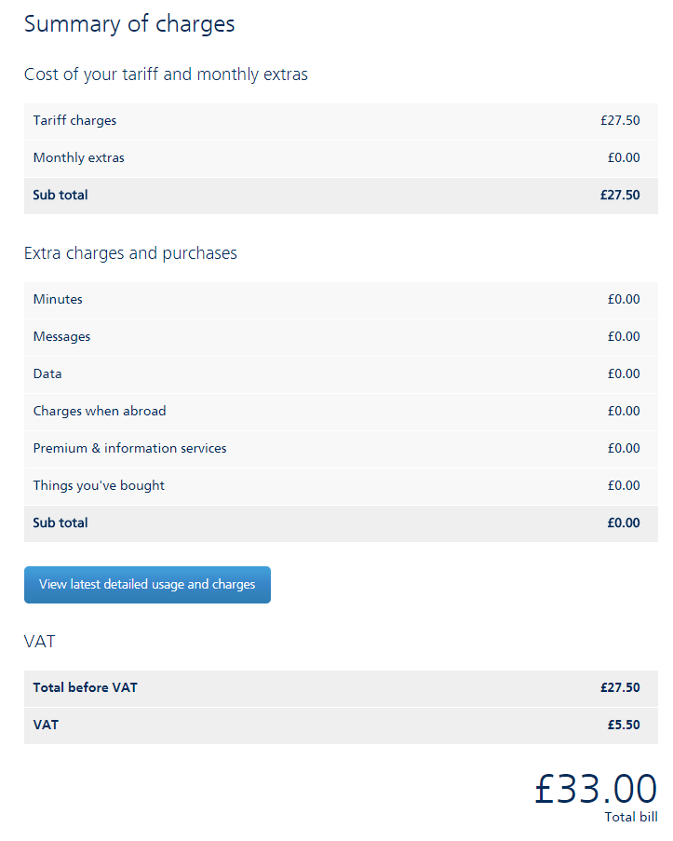
Task: Click the VAT £5.50 row
Action: click(341, 726)
